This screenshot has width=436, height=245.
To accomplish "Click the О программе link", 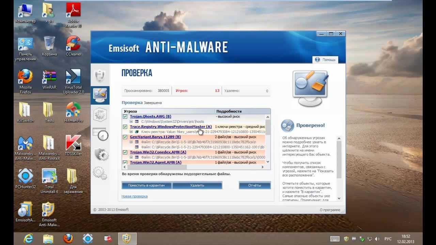I will pyautogui.click(x=330, y=210).
